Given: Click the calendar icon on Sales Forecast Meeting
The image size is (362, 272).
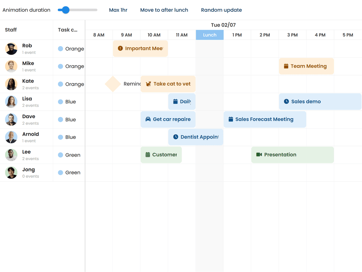Looking at the screenshot, I should tap(231, 119).
